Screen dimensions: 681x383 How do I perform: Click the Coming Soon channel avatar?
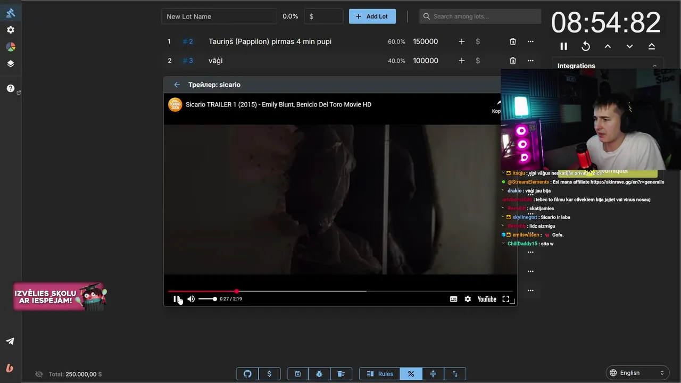coord(175,105)
